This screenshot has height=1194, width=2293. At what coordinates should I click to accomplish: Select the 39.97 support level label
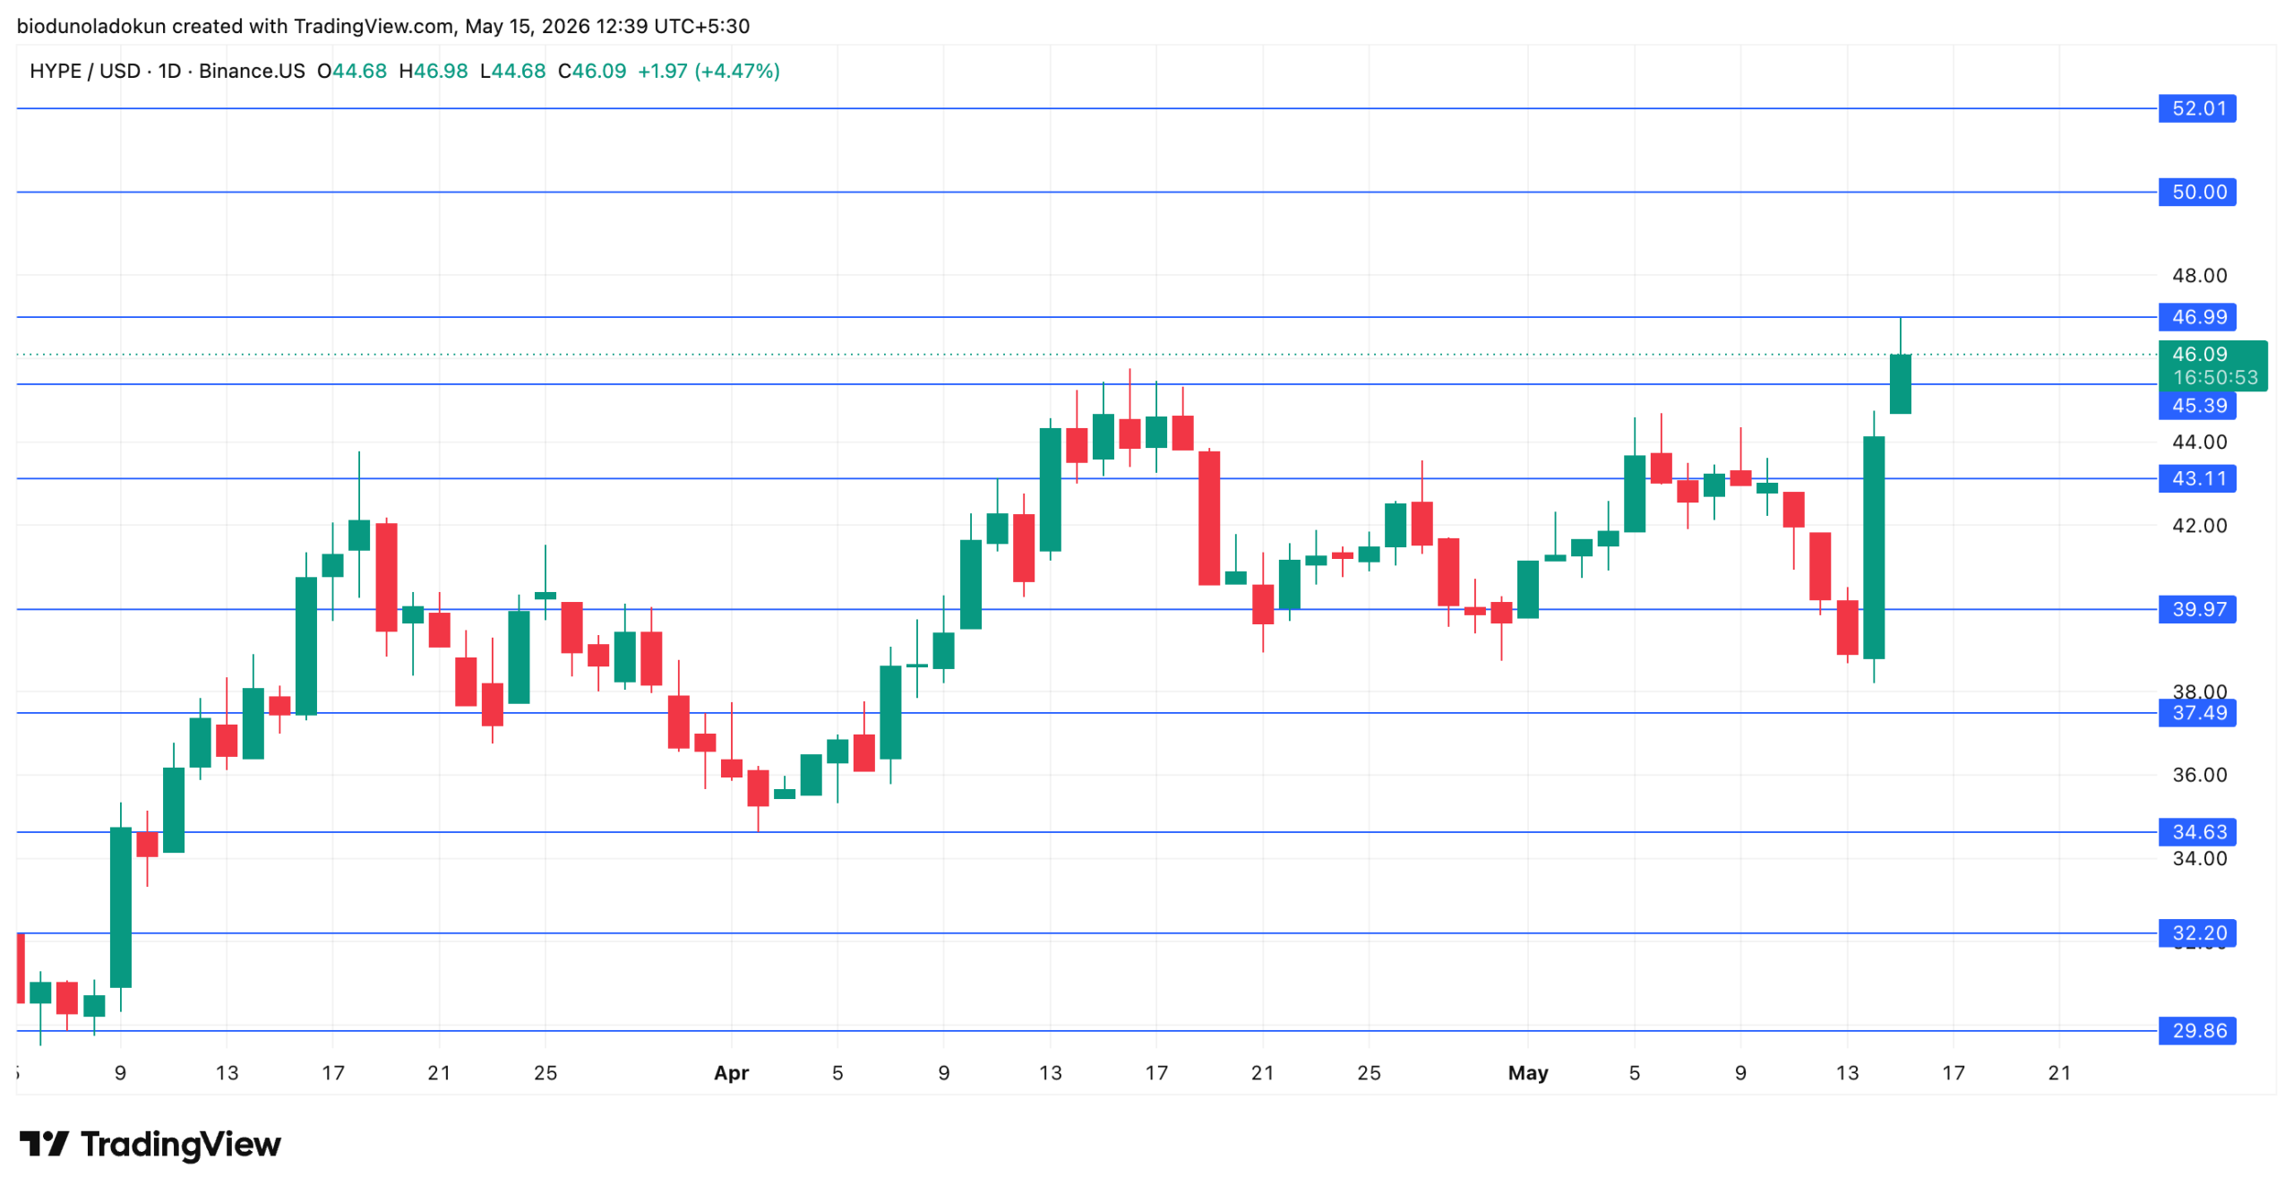click(2196, 609)
